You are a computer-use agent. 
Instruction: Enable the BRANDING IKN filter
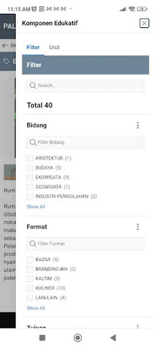pyautogui.click(x=30, y=269)
